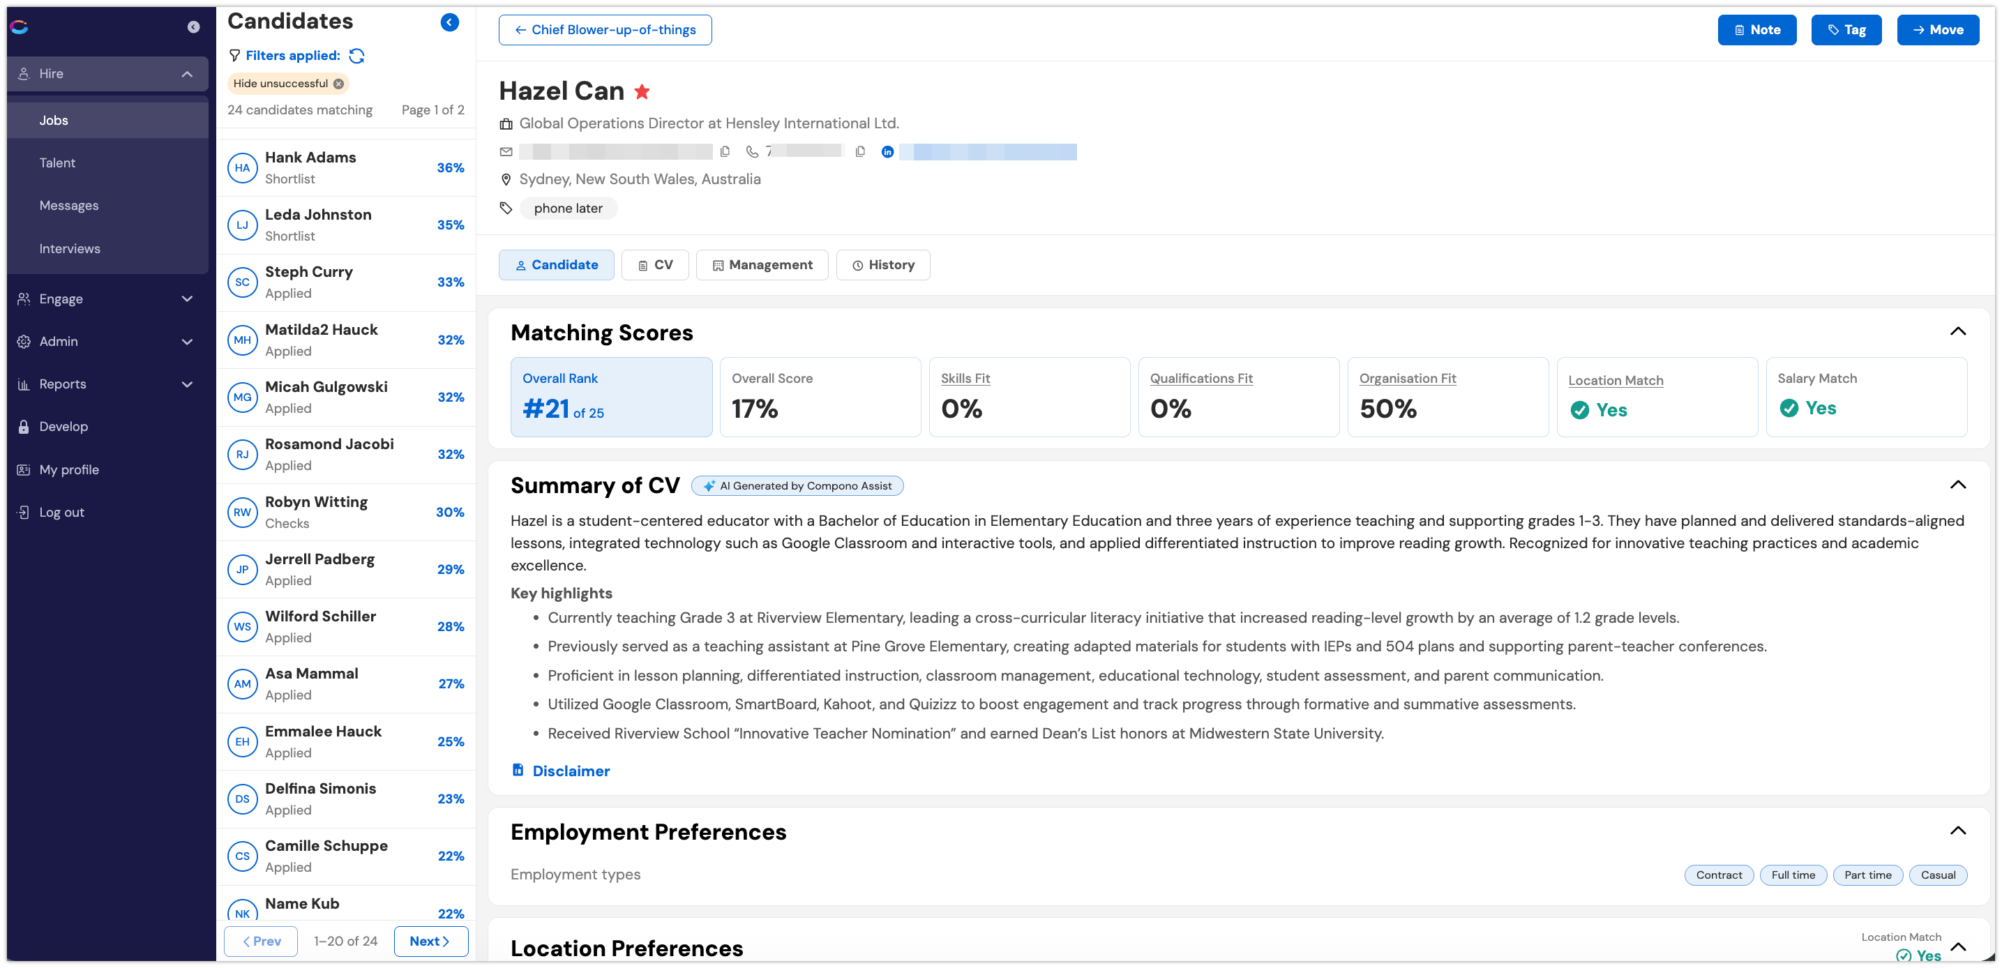Click the phone handset icon
The image size is (2002, 968).
[x=751, y=152]
